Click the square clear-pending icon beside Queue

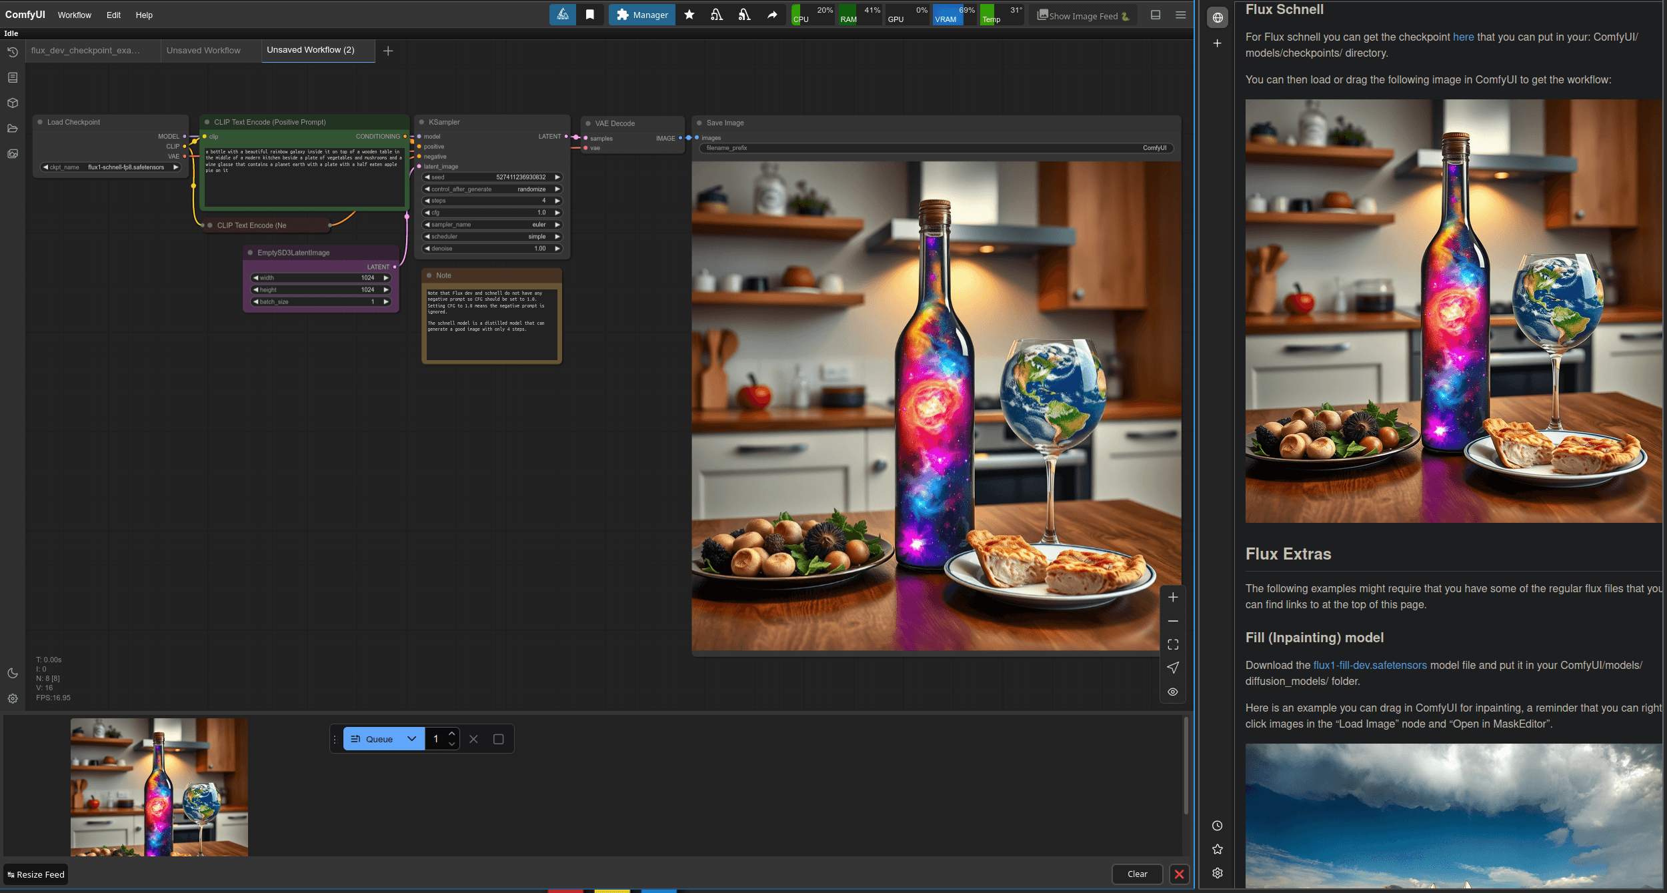498,739
